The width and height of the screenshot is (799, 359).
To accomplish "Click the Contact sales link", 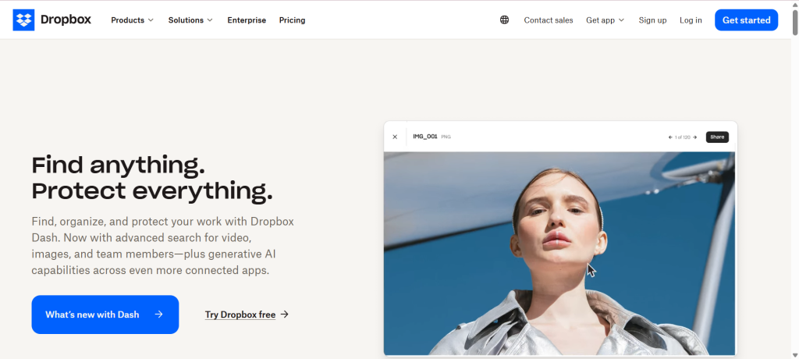I will [548, 20].
